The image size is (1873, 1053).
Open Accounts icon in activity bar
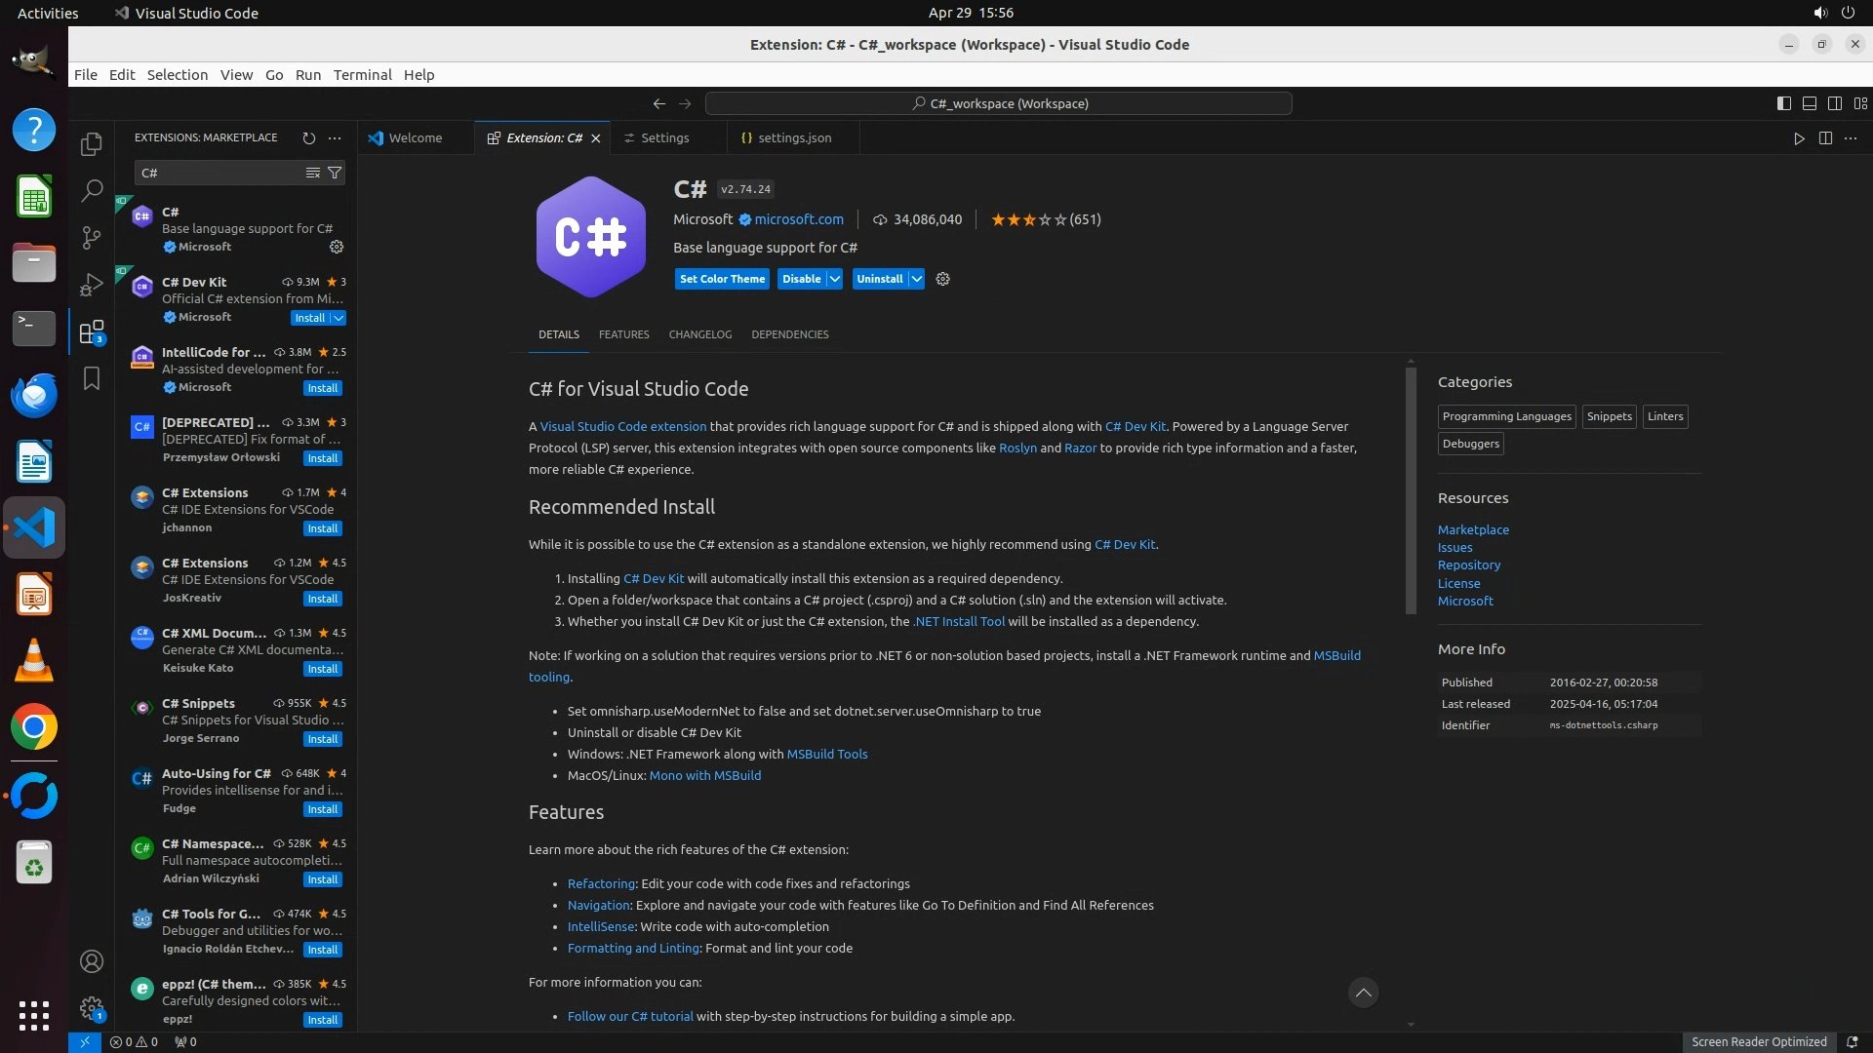click(91, 961)
